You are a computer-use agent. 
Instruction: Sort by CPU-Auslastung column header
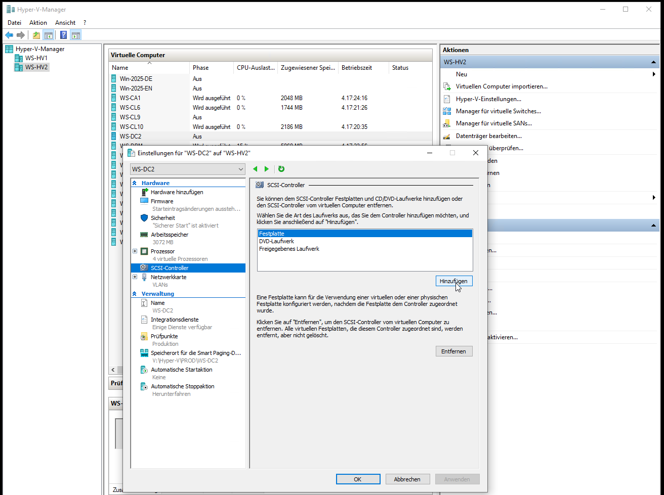256,68
